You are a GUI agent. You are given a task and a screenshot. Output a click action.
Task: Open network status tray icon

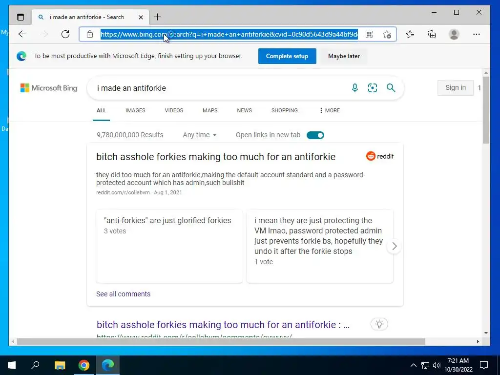425,365
